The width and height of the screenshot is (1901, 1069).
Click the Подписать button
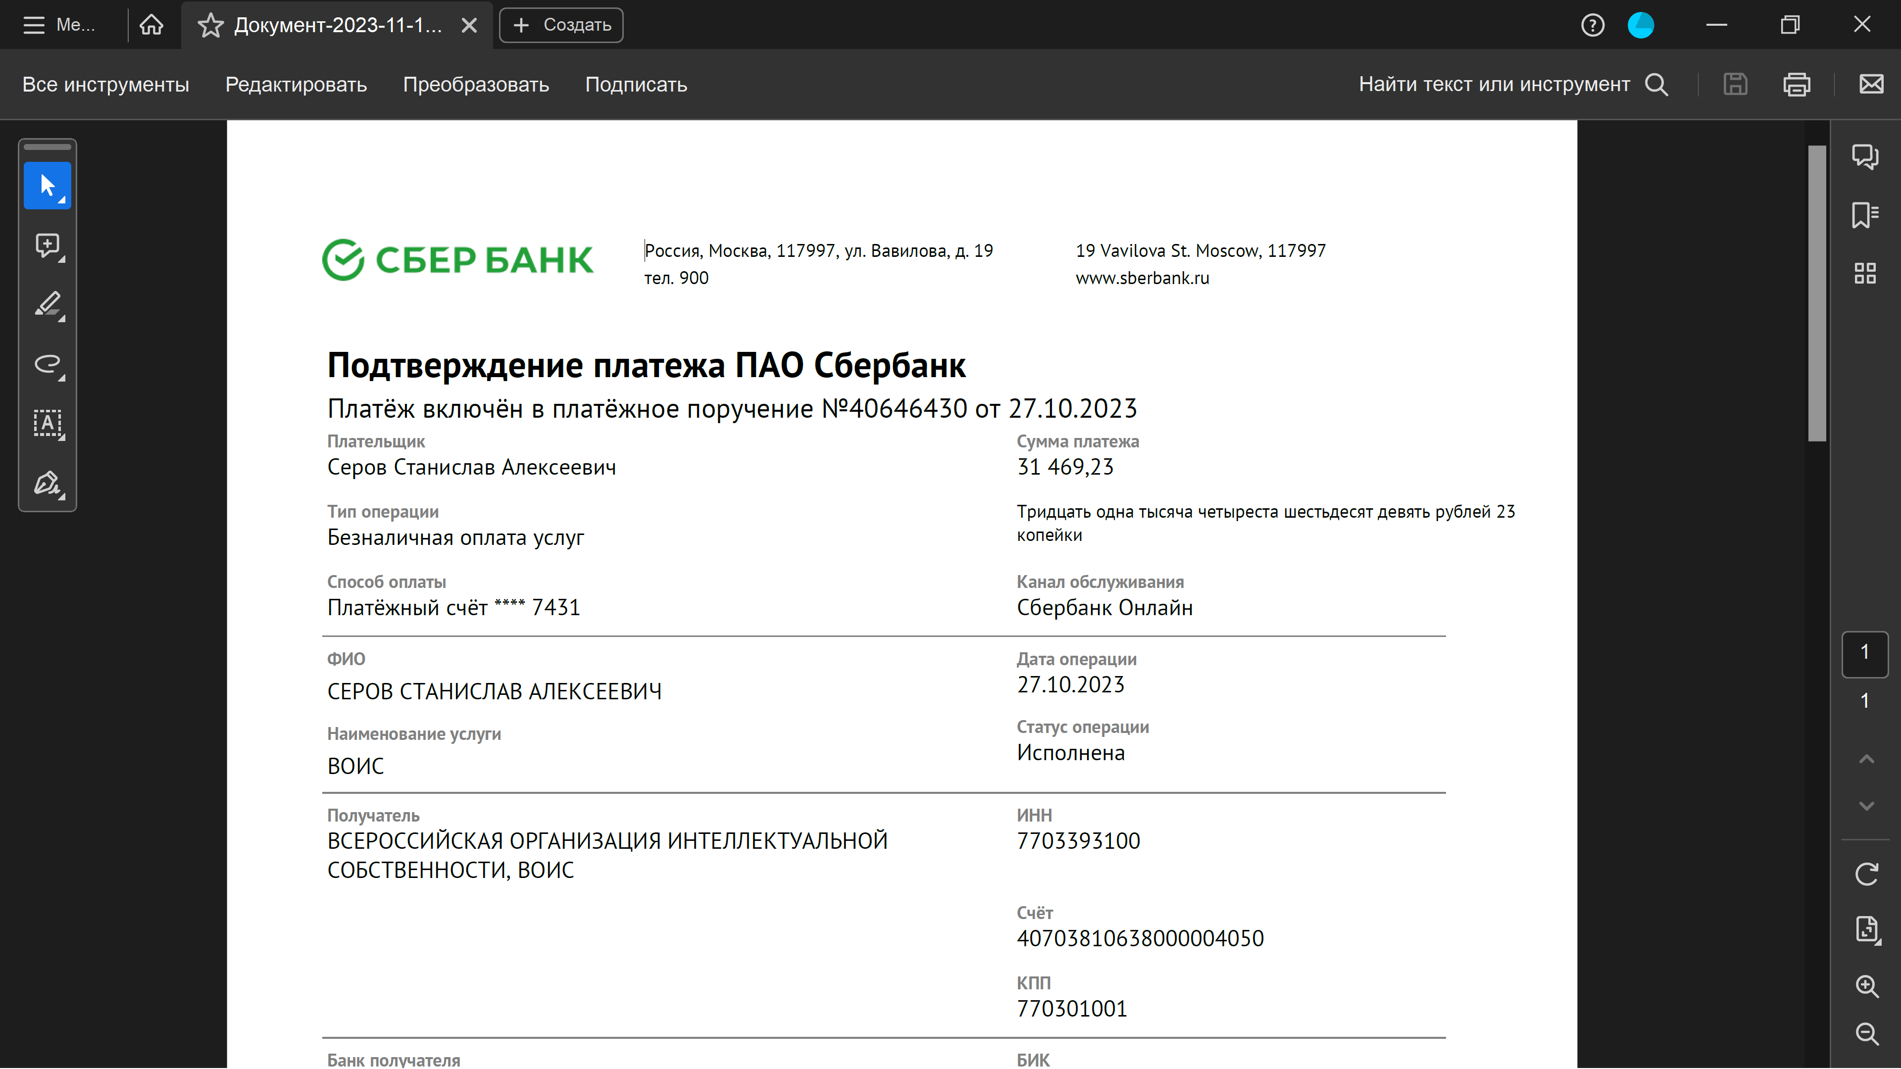(x=635, y=85)
